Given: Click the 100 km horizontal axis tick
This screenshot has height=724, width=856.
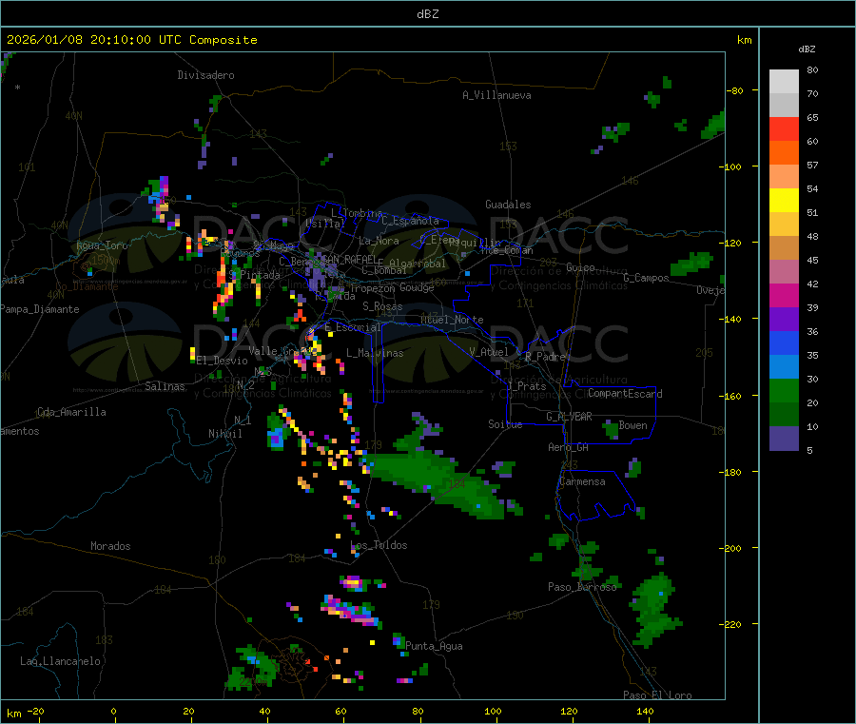Looking at the screenshot, I should click(x=493, y=711).
